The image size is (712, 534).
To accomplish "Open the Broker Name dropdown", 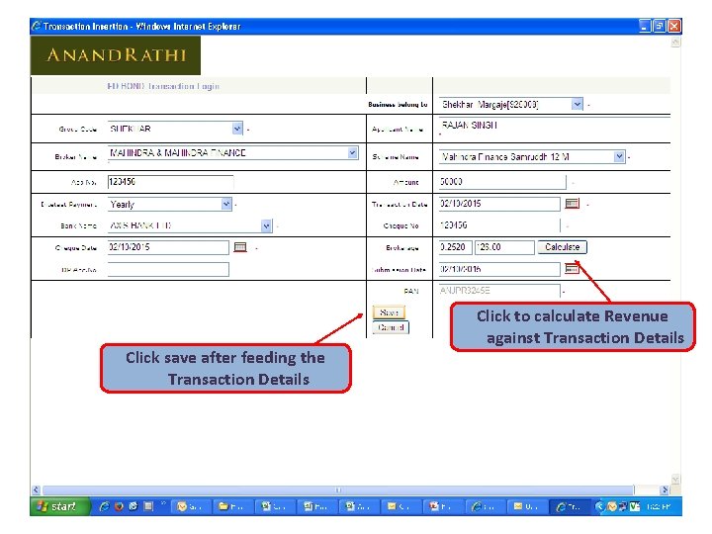I will pyautogui.click(x=352, y=153).
